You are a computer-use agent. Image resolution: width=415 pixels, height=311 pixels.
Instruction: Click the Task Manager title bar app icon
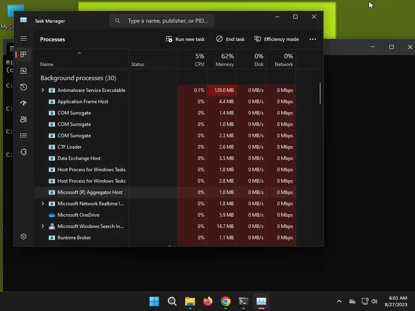[24, 20]
